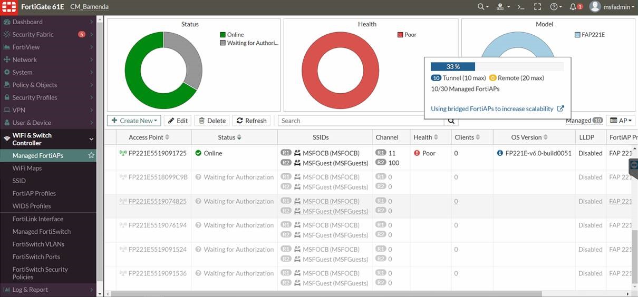Sort by Access Point column arrows
The image size is (638, 297).
click(167, 137)
